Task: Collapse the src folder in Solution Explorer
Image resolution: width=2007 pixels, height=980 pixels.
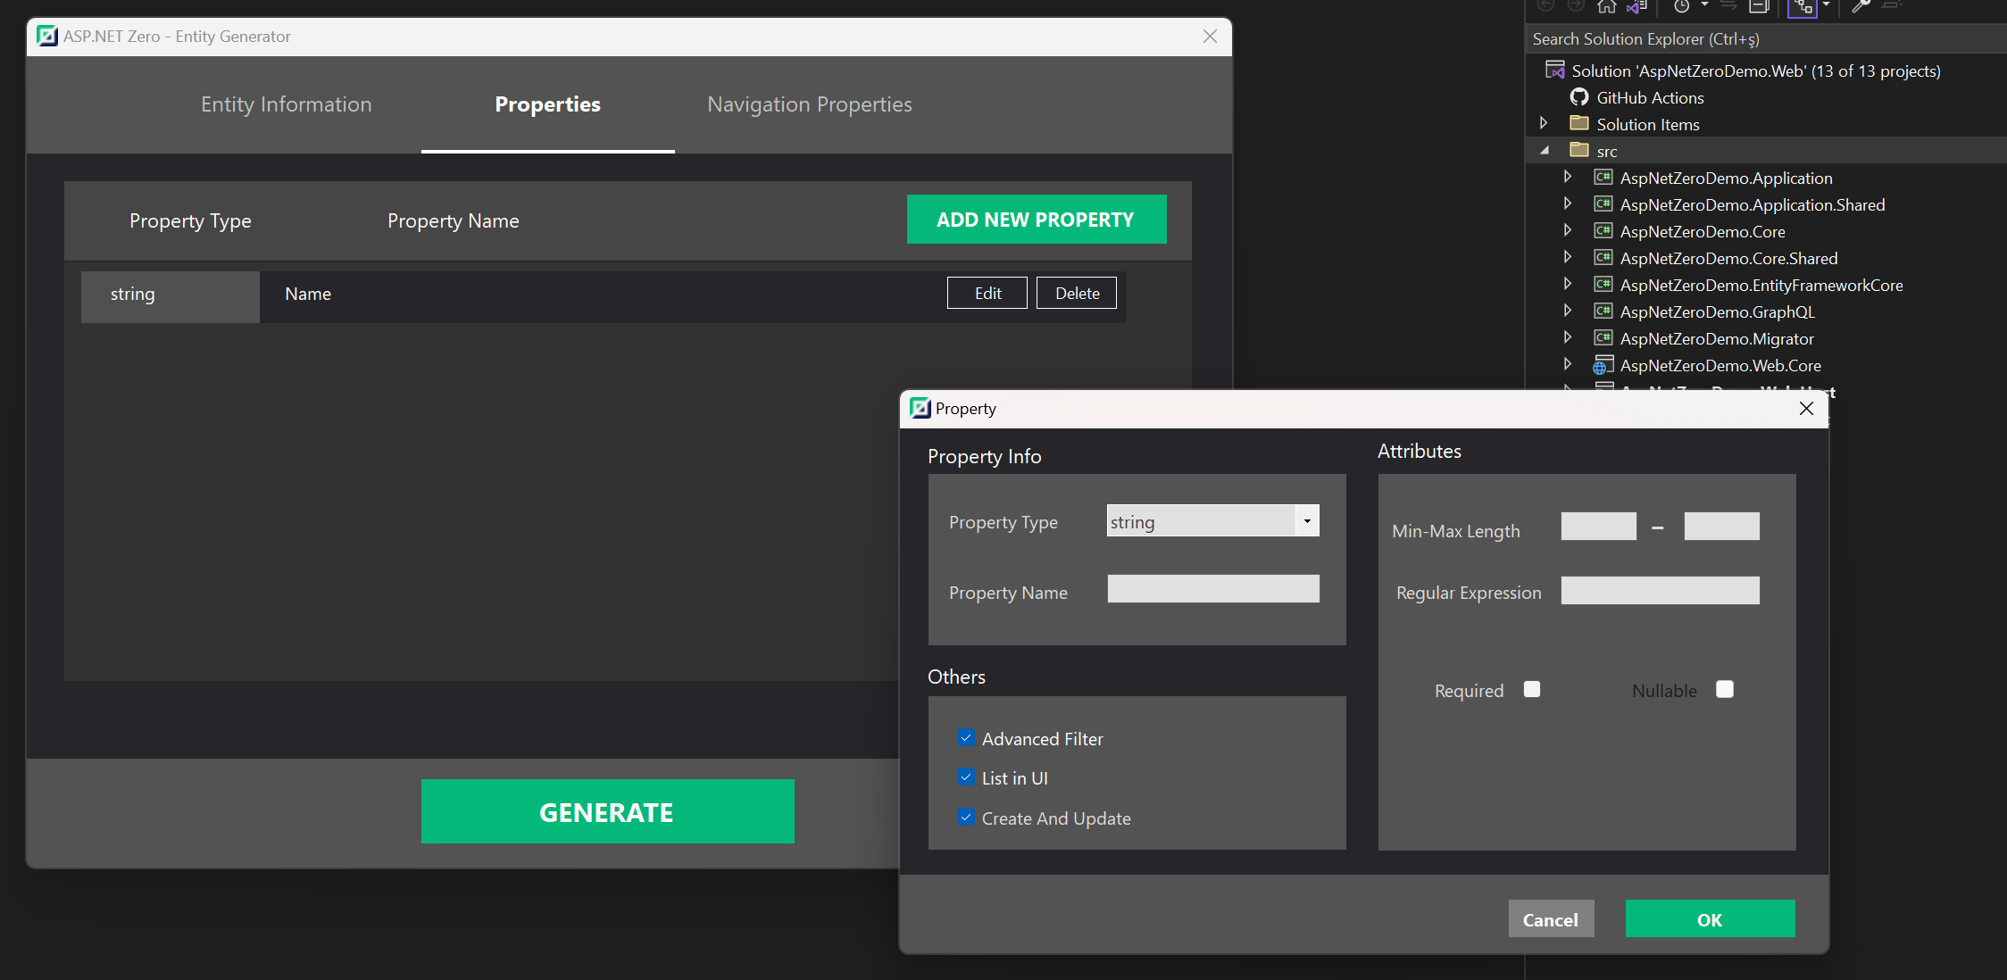Action: pos(1545,151)
